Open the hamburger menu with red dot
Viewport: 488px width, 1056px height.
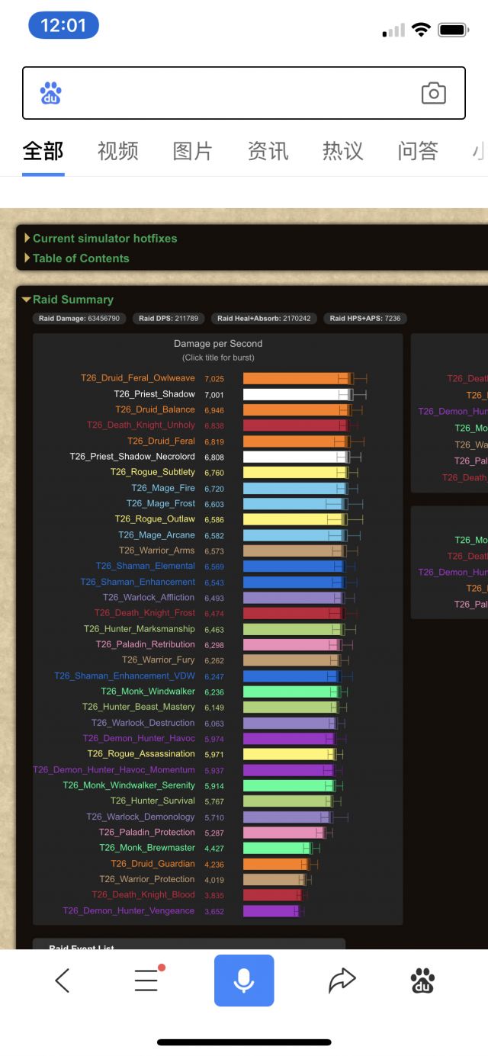coord(146,981)
